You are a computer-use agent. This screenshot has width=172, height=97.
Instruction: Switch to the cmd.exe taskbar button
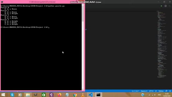click(98, 95)
